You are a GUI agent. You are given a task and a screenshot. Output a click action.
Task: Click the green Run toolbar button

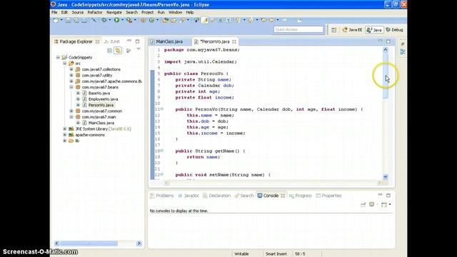116,20
